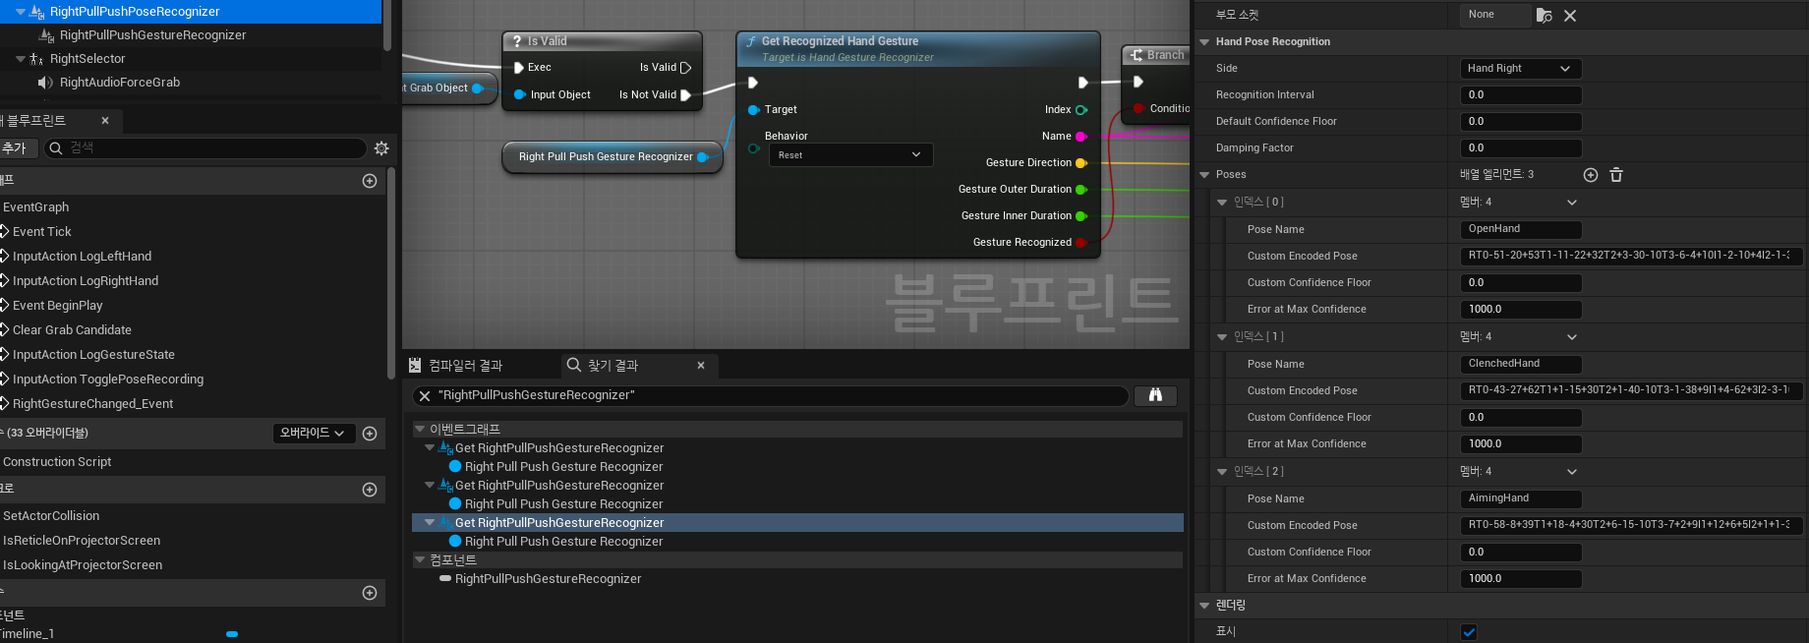Add new graph with plus icon
The height and width of the screenshot is (643, 1809).
370,181
